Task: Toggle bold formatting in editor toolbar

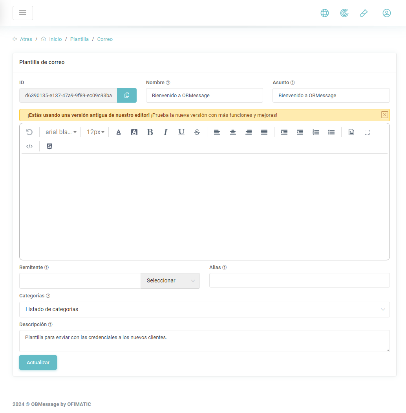Action: [x=150, y=132]
